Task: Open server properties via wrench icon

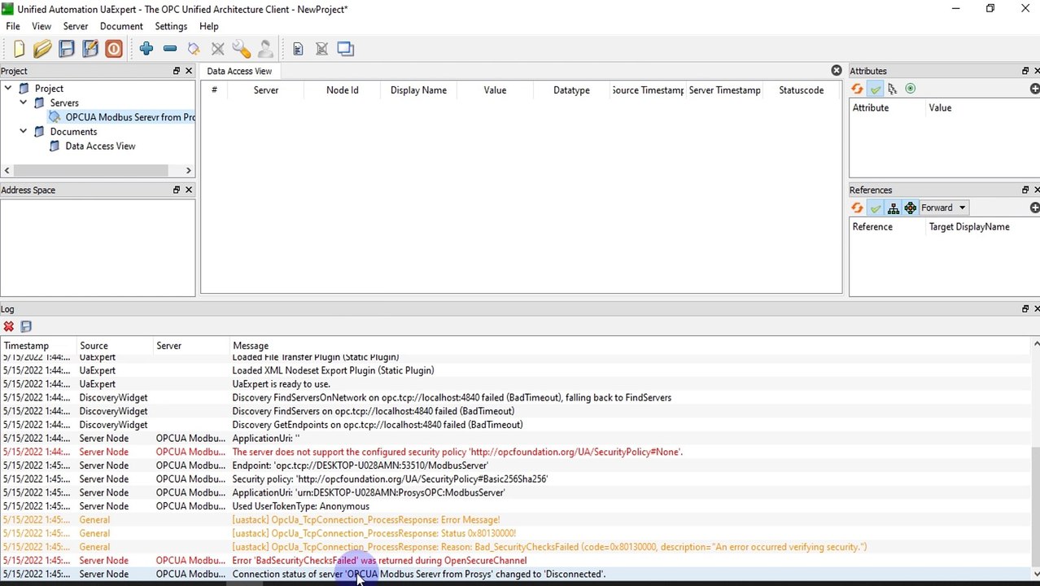Action: (241, 49)
